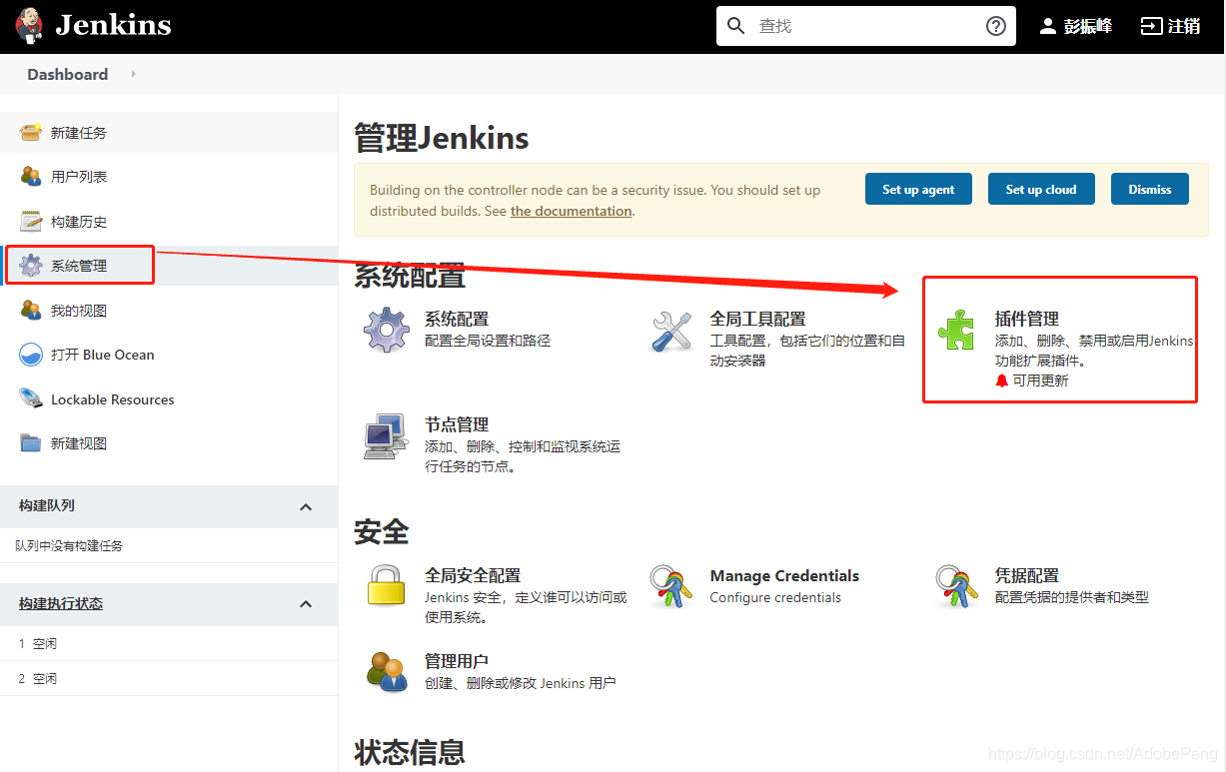This screenshot has width=1226, height=772.
Task: Click the 我的视图 icon
Action: coord(31,310)
